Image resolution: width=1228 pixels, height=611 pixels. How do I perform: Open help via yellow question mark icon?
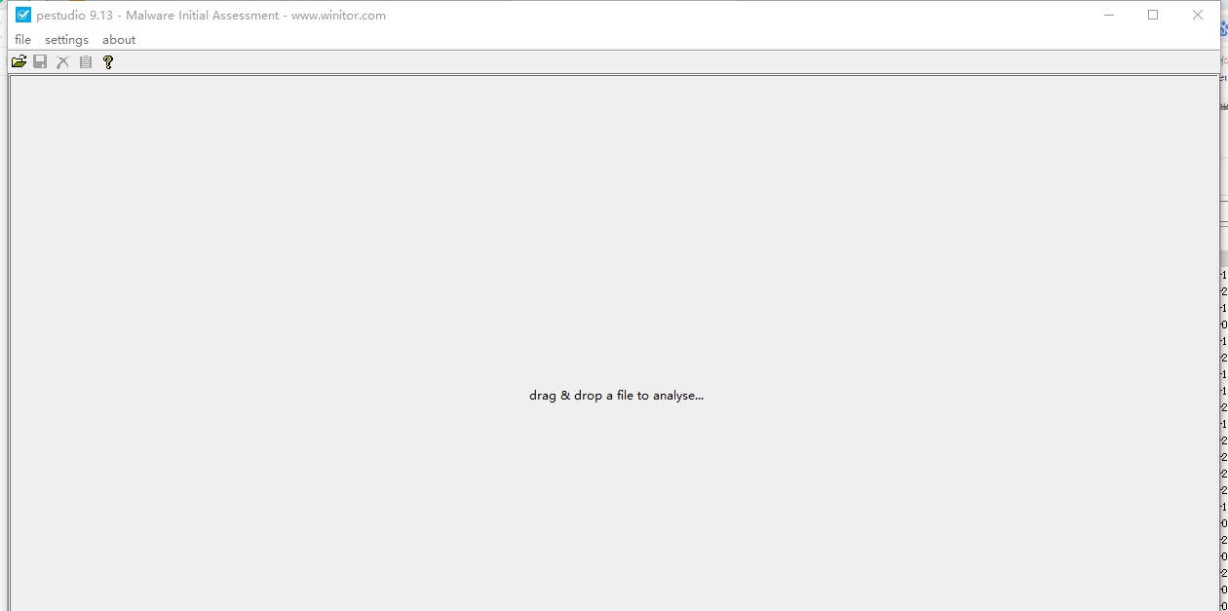[108, 61]
